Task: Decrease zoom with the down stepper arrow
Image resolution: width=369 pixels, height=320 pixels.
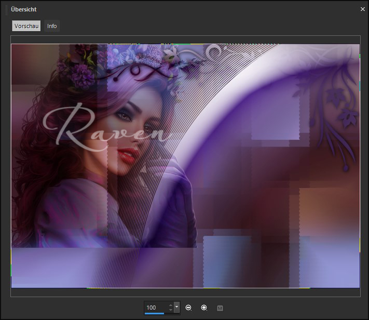Action: coord(170,310)
